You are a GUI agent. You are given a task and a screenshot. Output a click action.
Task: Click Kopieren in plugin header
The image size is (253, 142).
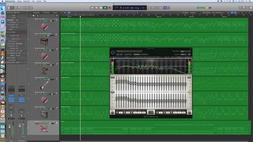pos(137,54)
